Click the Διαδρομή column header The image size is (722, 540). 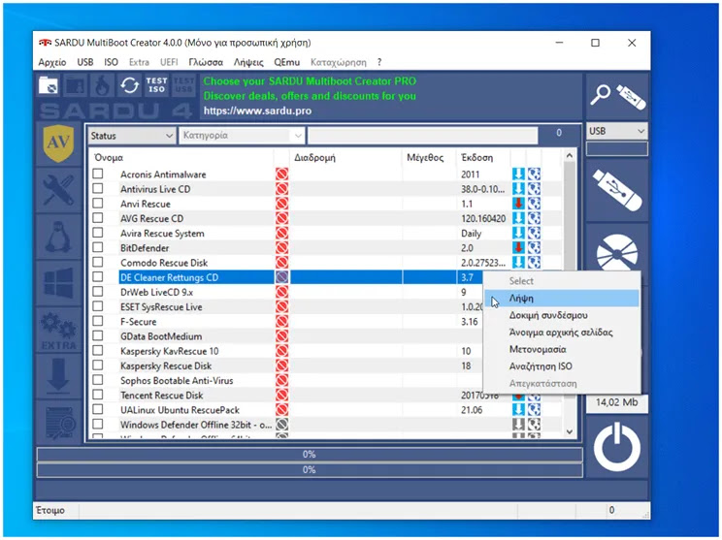[x=345, y=157]
